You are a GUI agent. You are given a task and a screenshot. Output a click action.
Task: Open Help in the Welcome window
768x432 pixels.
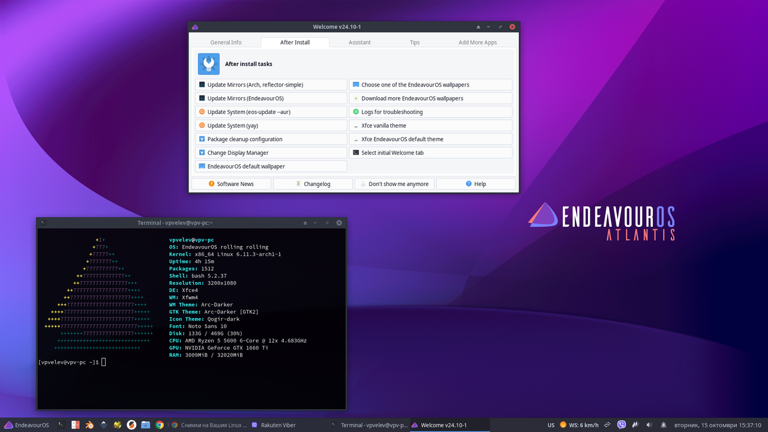(x=476, y=184)
